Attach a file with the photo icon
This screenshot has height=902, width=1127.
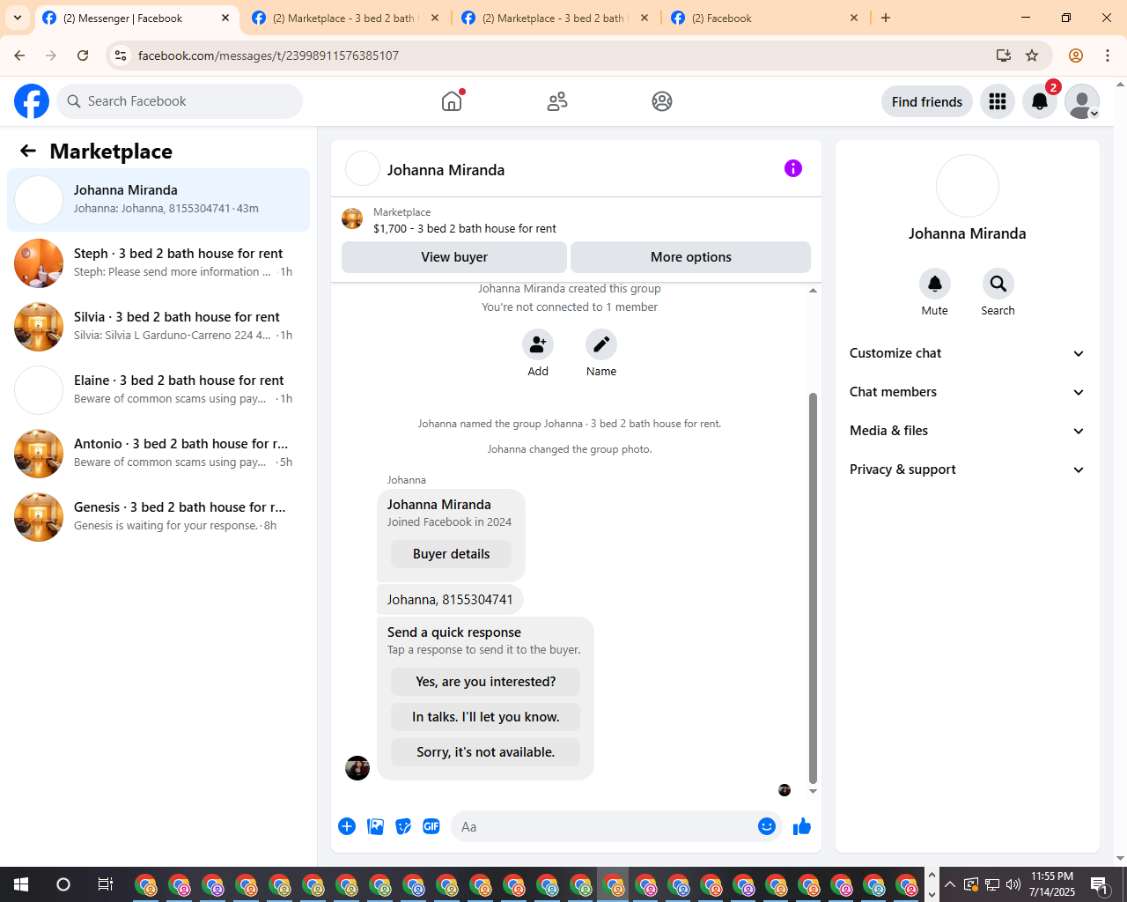click(x=375, y=826)
